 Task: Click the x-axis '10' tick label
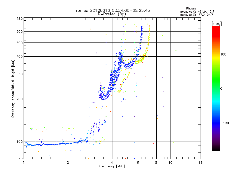pyautogui.click(x=171, y=163)
